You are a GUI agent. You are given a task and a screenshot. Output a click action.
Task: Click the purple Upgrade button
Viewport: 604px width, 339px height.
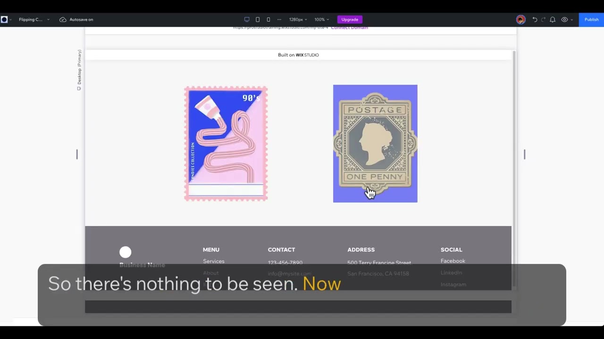[350, 19]
